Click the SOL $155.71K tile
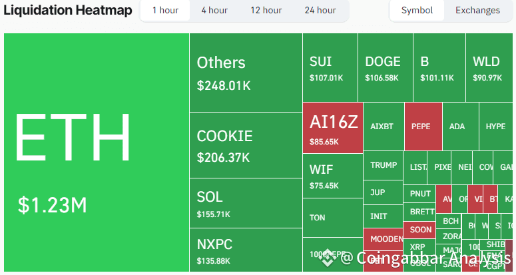This screenshot has width=516, height=275. [x=246, y=203]
